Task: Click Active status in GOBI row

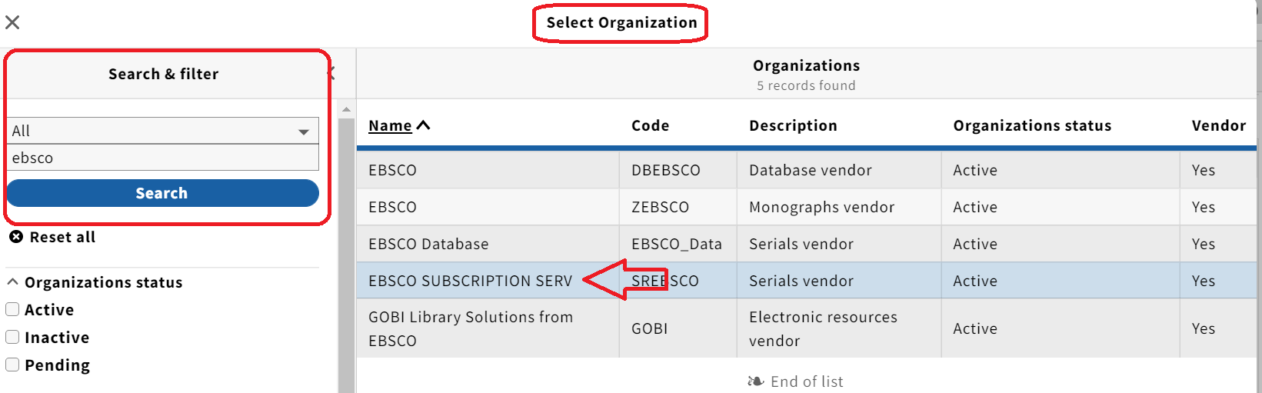Action: [975, 328]
